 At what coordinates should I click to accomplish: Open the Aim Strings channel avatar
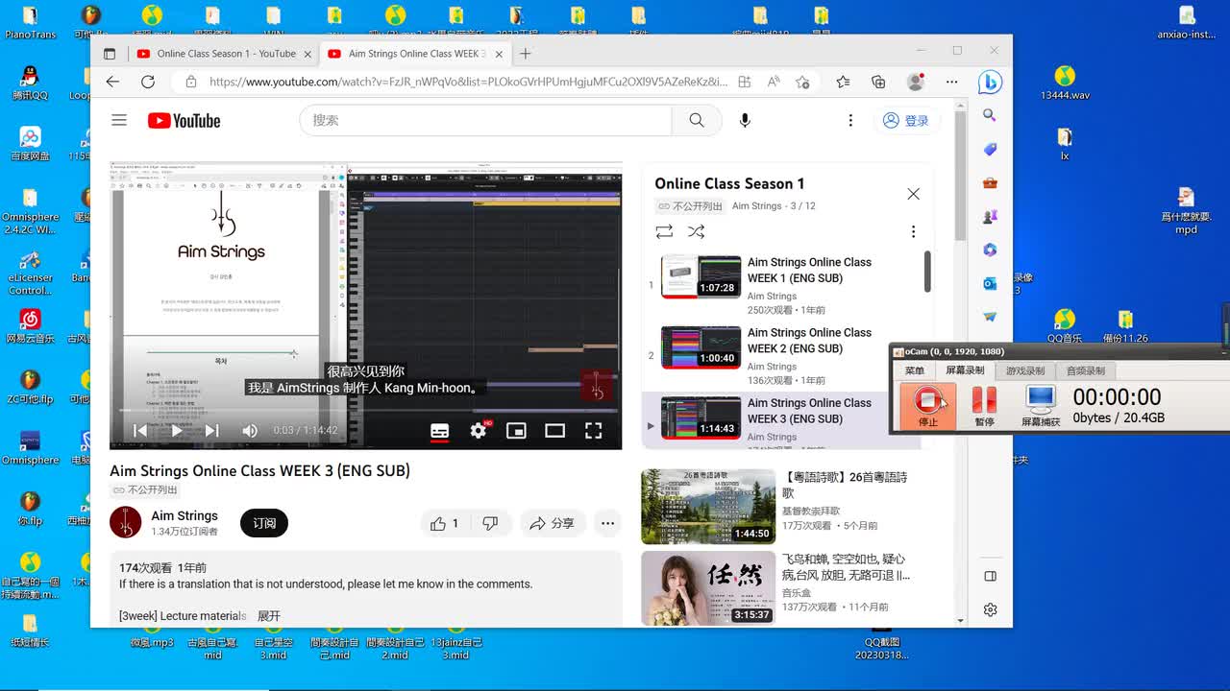click(x=126, y=523)
